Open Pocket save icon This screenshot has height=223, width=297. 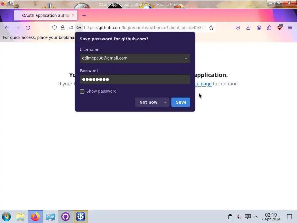coord(238,28)
